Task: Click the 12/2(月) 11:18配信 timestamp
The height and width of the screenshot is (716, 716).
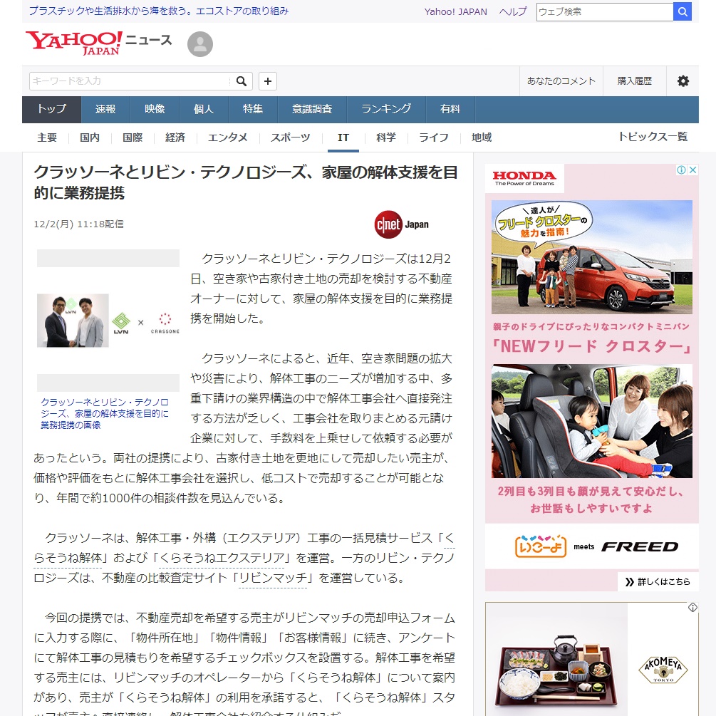Action: coord(78,224)
